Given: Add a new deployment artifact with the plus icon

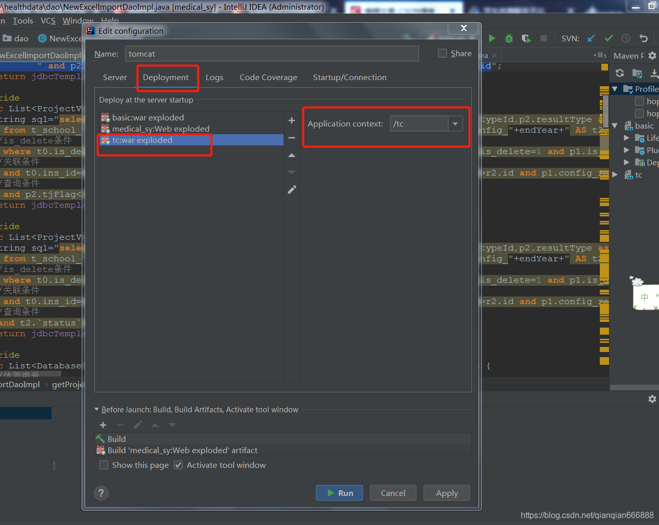Looking at the screenshot, I should [292, 120].
